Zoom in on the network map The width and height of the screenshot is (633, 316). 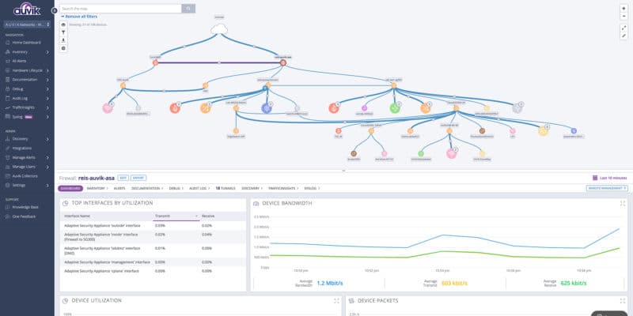coord(624,8)
